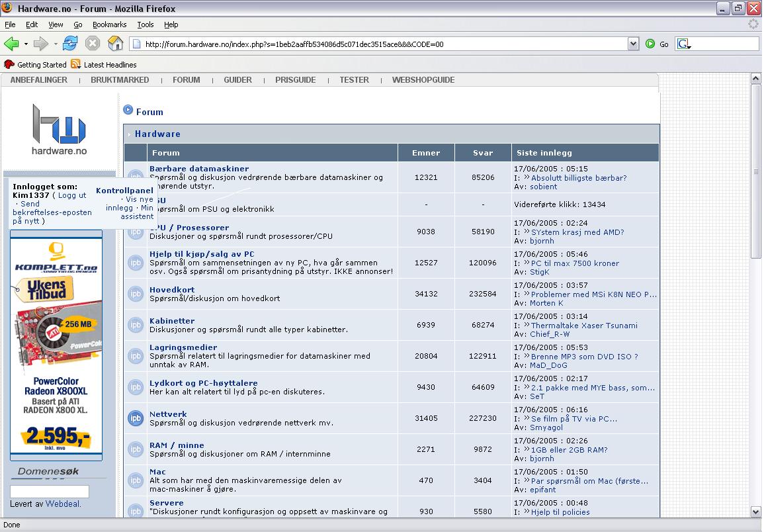Image resolution: width=764 pixels, height=532 pixels.
Task: Open the address bar URL history dropdown
Action: click(633, 44)
